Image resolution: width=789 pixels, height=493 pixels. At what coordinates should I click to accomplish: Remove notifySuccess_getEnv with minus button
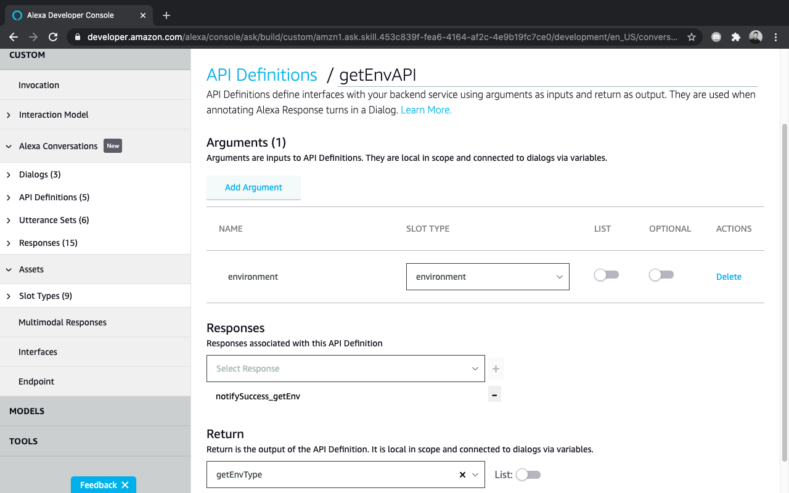pos(494,394)
